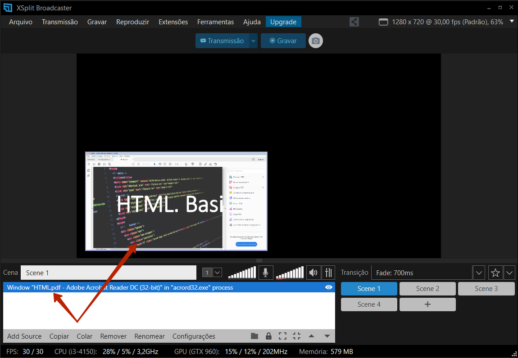Viewport: 518px width, 358px height.
Task: Move source up with up arrow
Action: point(311,336)
